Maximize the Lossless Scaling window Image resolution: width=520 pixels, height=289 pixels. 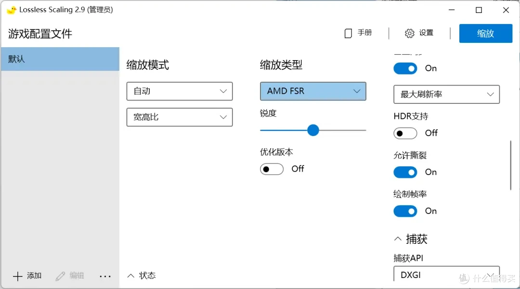coord(479,10)
